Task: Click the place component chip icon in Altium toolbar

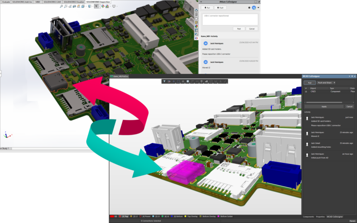Action: point(188,81)
